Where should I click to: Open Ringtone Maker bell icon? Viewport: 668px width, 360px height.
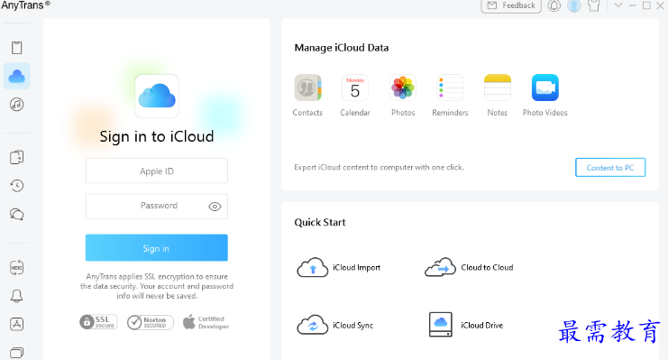(16, 296)
